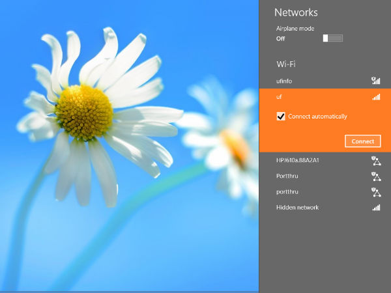This screenshot has height=293, width=391.
Task: Expand the HPJ610a.88A2A1 network entry
Action: point(301,160)
